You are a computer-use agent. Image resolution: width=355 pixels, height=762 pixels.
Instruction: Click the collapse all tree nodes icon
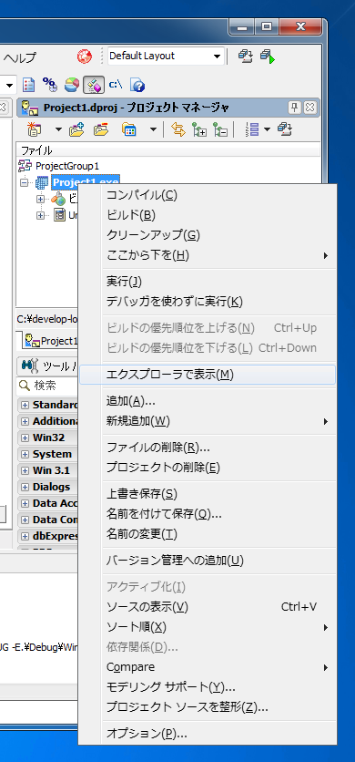click(x=220, y=129)
